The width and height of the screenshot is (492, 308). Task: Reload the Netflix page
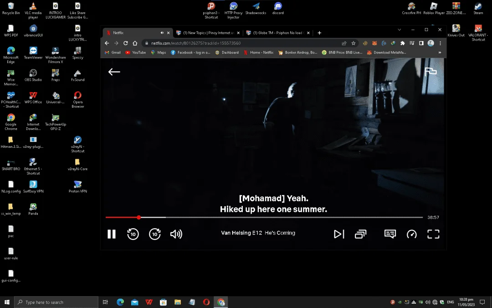click(126, 43)
